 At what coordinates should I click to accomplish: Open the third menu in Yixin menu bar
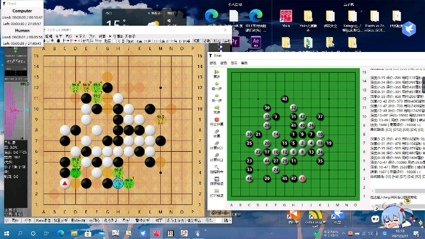pos(234,63)
